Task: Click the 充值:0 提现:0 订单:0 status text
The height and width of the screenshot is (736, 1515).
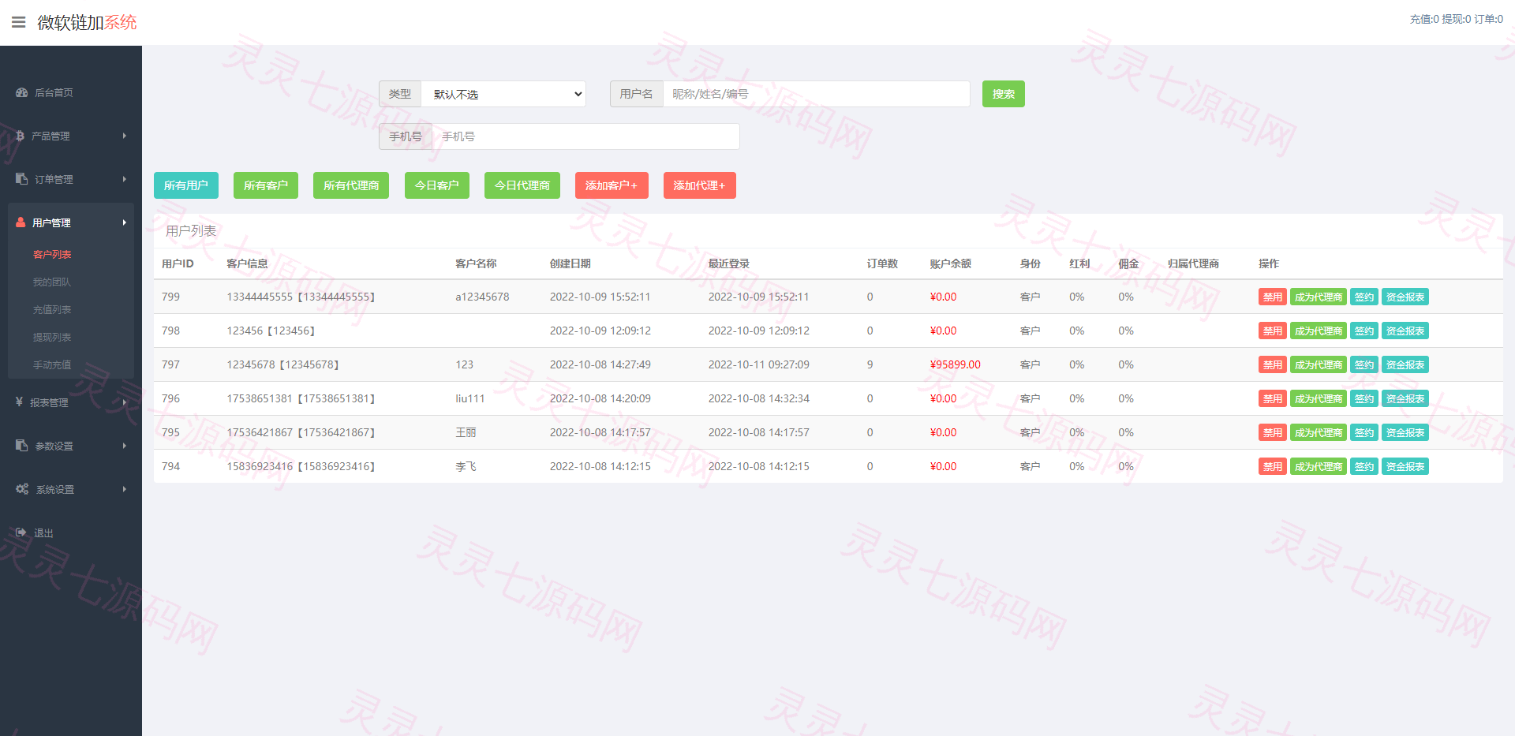Action: (1457, 19)
